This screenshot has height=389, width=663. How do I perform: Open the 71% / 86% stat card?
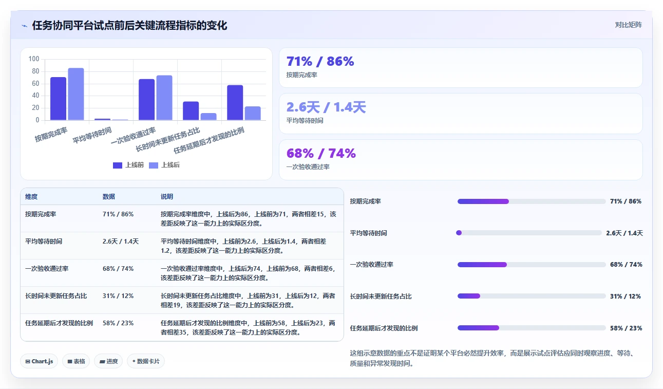click(461, 68)
